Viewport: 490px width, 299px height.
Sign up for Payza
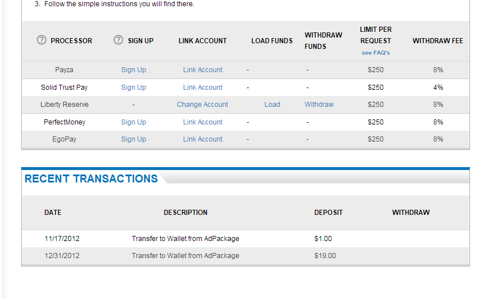pos(134,70)
